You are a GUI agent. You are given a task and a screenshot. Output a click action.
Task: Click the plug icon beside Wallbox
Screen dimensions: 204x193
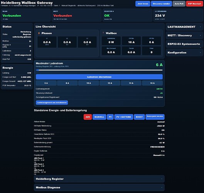pos(103,33)
